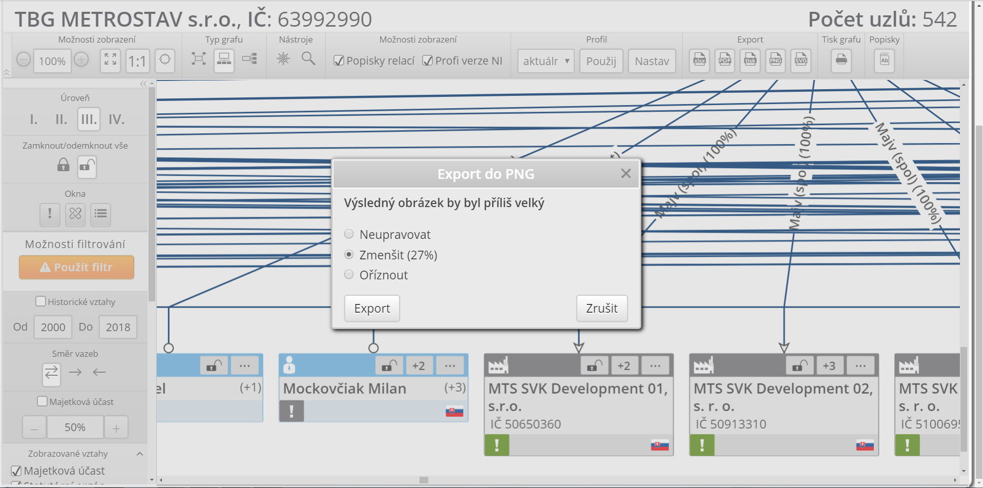Center the graph with target icon
This screenshot has width=983, height=488.
165,60
